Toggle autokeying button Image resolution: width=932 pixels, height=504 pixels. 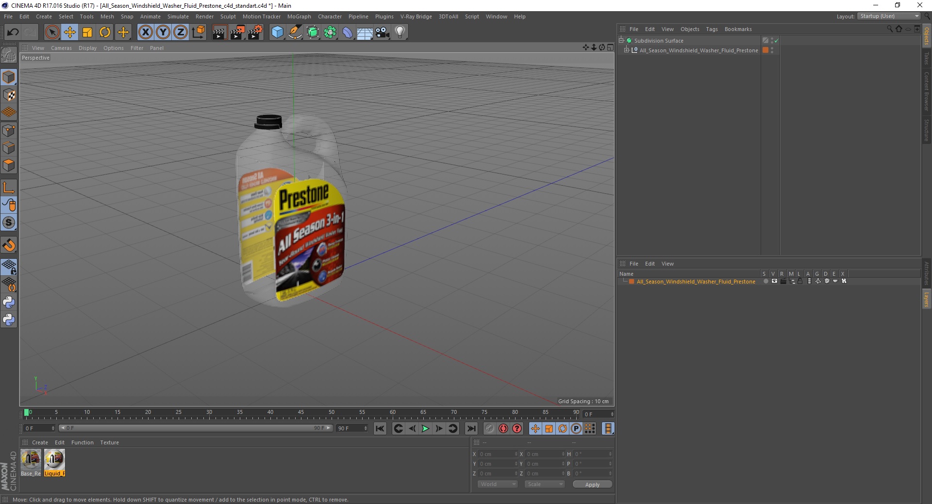503,428
